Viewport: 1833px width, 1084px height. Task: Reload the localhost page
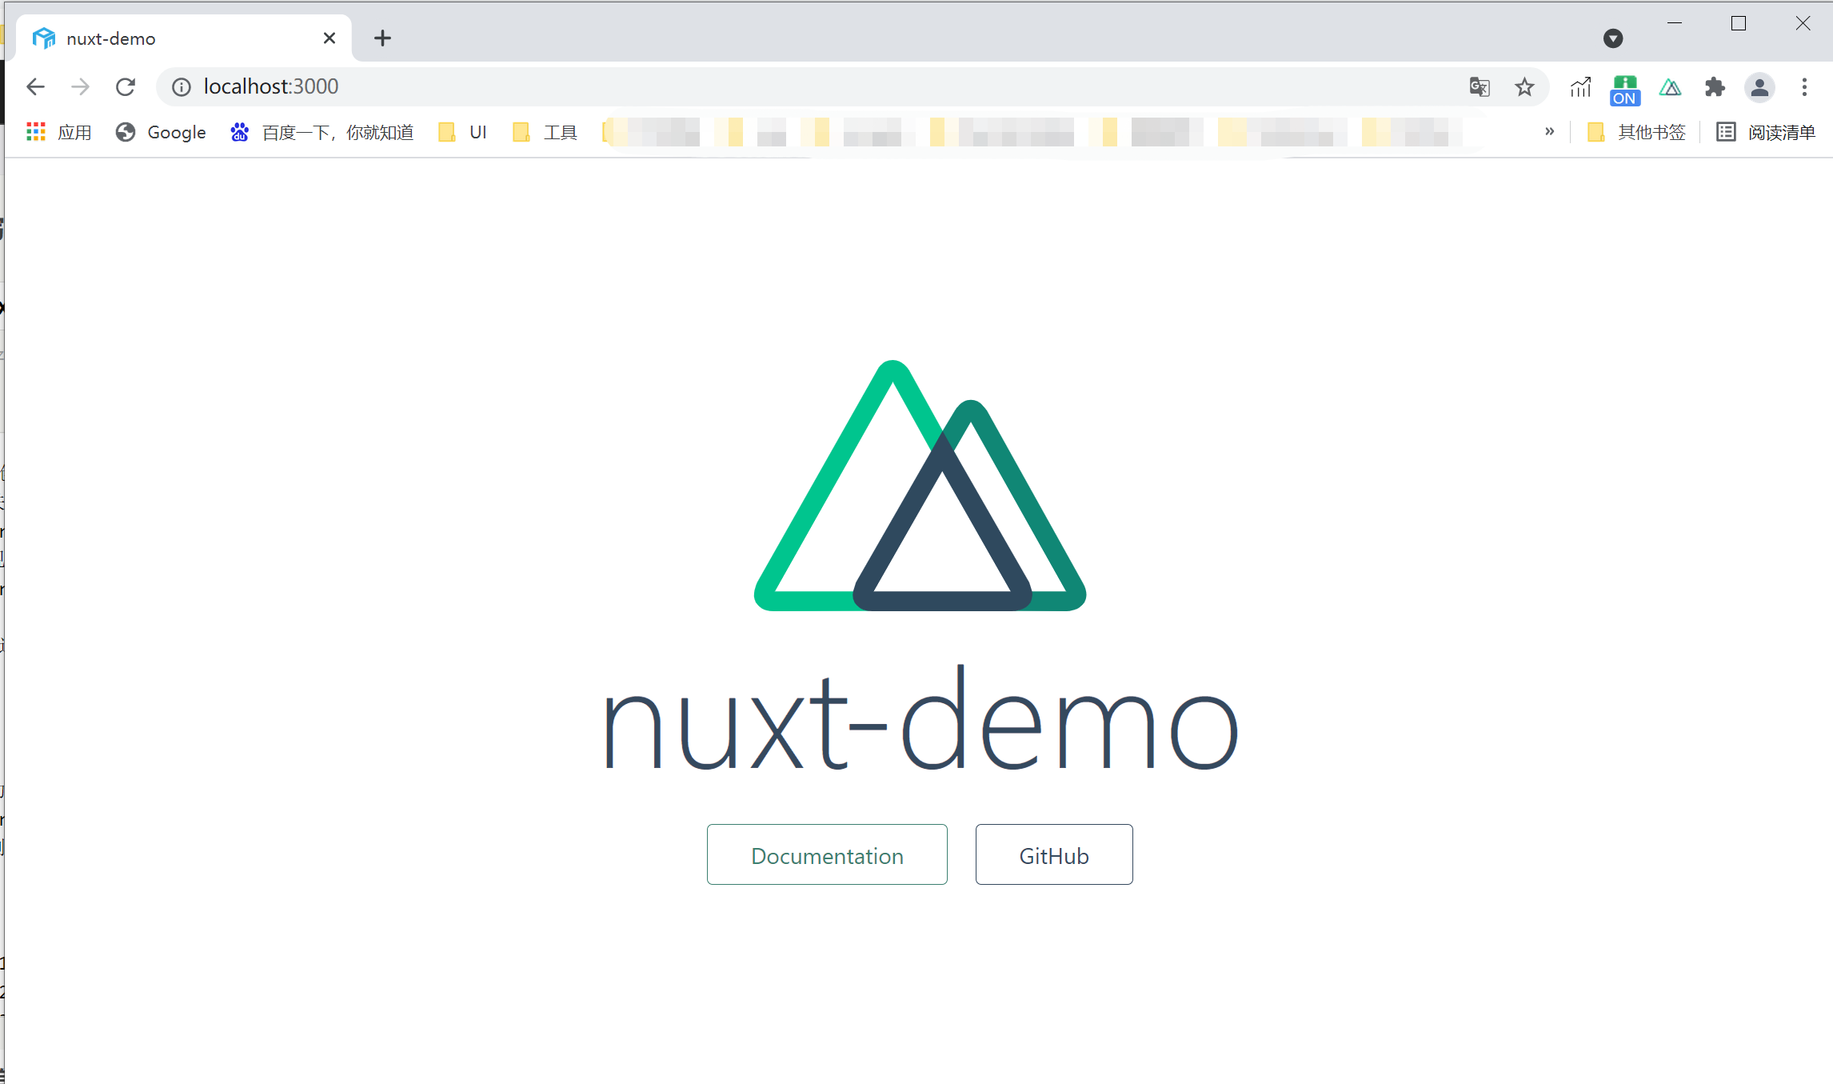tap(126, 86)
